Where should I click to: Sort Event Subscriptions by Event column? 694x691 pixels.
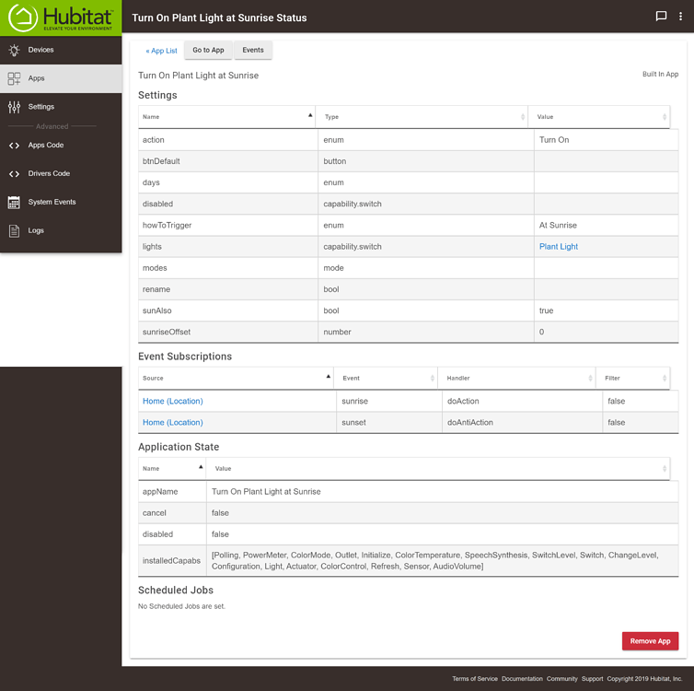[386, 379]
